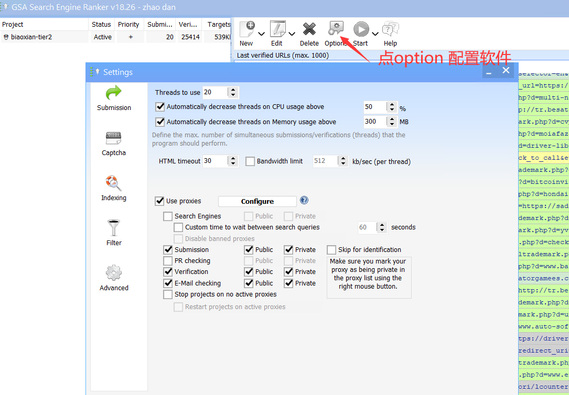Open the Advanced gear section
The width and height of the screenshot is (569, 395).
(114, 274)
